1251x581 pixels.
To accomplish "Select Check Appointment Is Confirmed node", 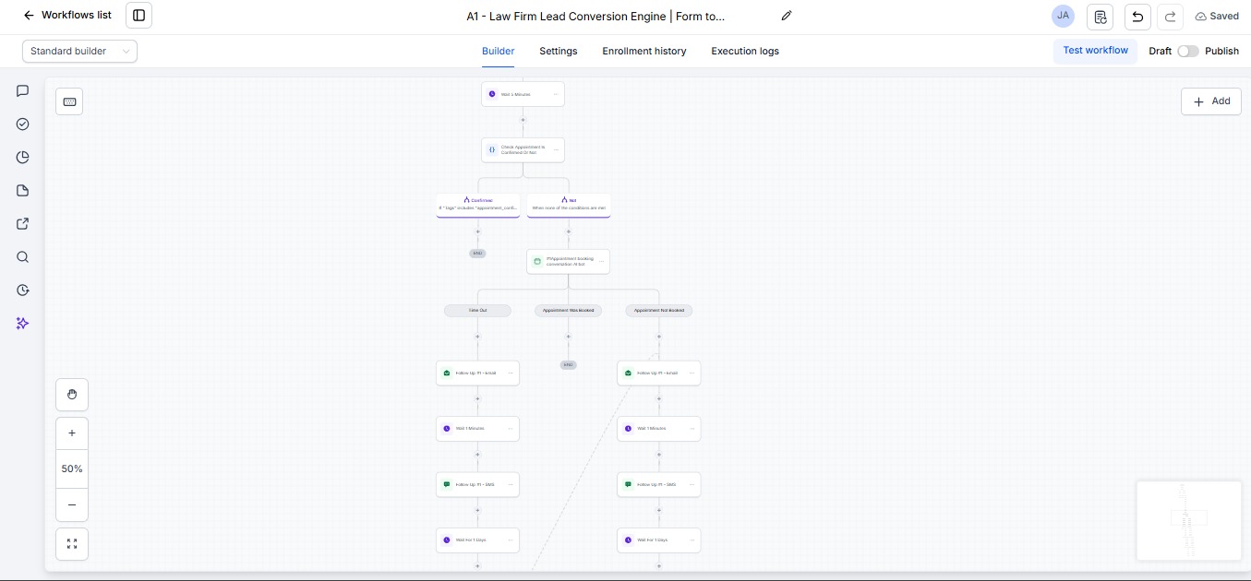I will (x=523, y=149).
